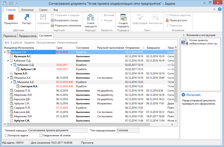Click Создать подзадачу icon
224x147 pixels.
pos(123,17)
